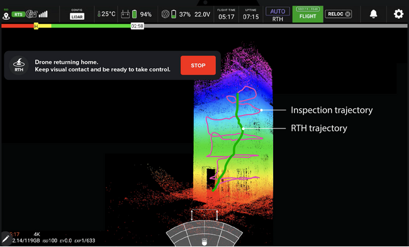
Task: Click the RTH drone icon in banner
Action: pyautogui.click(x=19, y=66)
